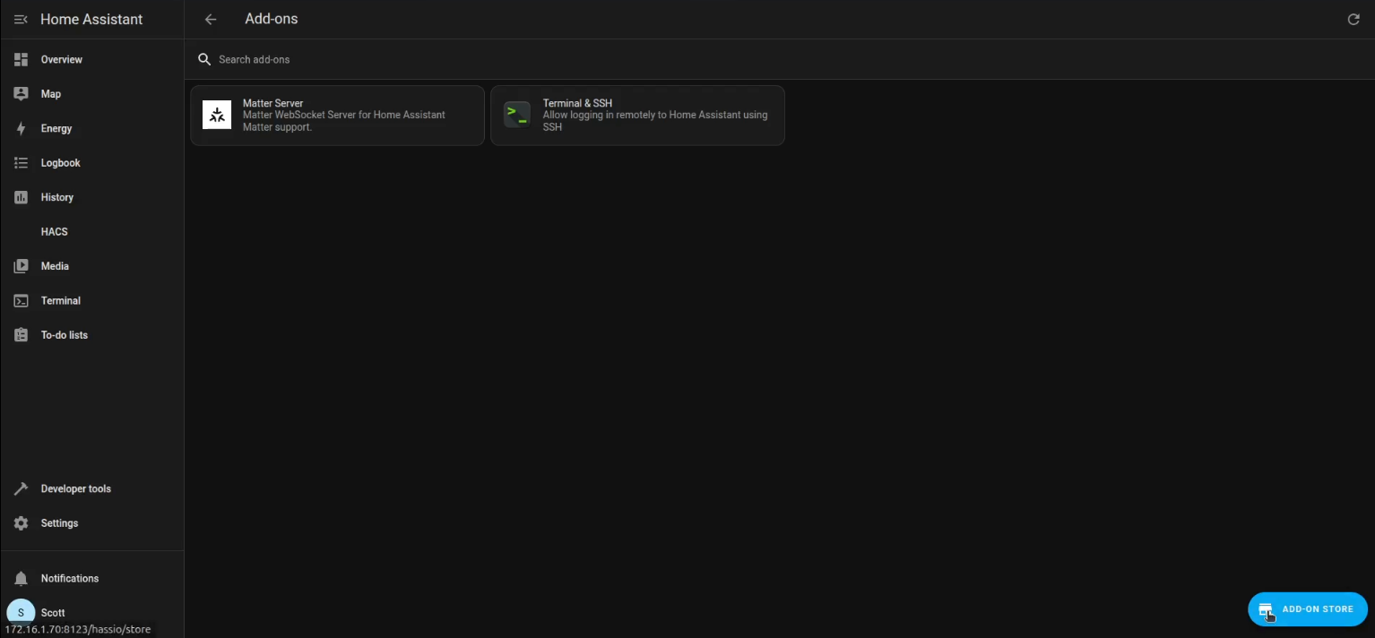Open the Energy menu item
The width and height of the screenshot is (1375, 638).
coord(92,128)
